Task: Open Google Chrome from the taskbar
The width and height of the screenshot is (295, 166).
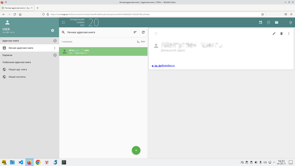Action: 38,162
